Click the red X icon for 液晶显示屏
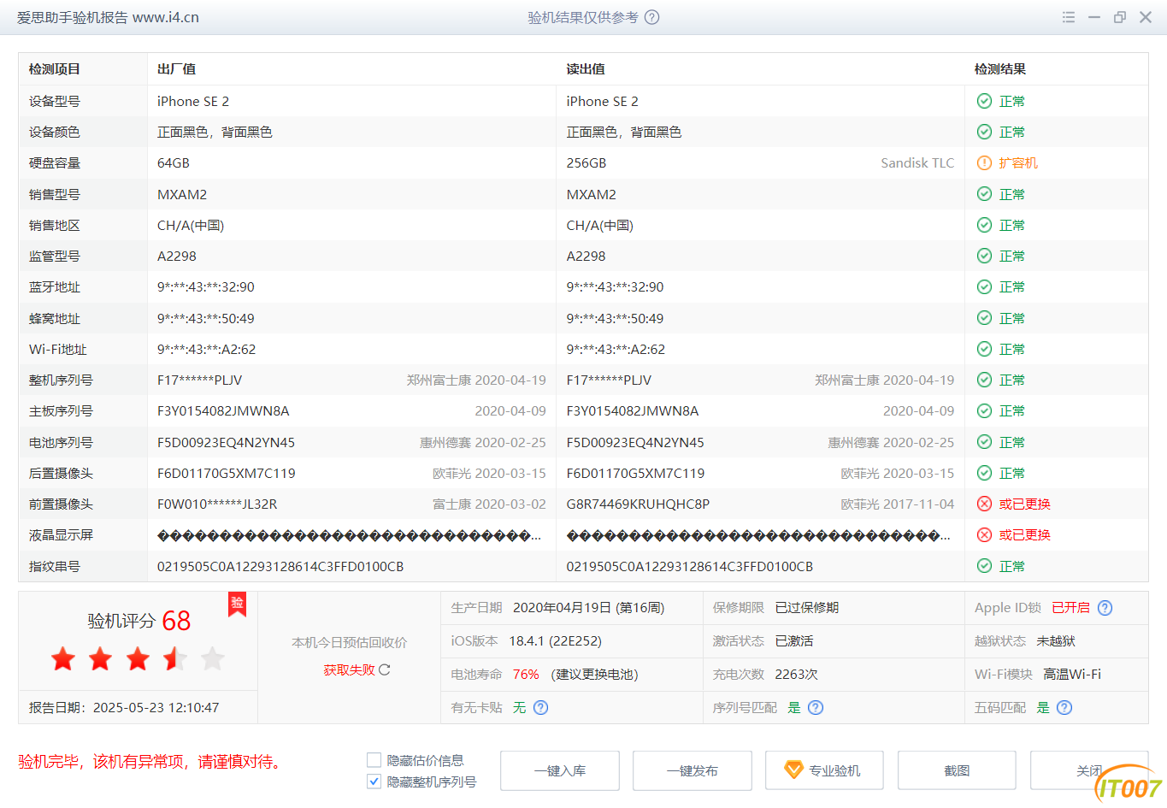Viewport: 1167px width, 808px height. 984,534
